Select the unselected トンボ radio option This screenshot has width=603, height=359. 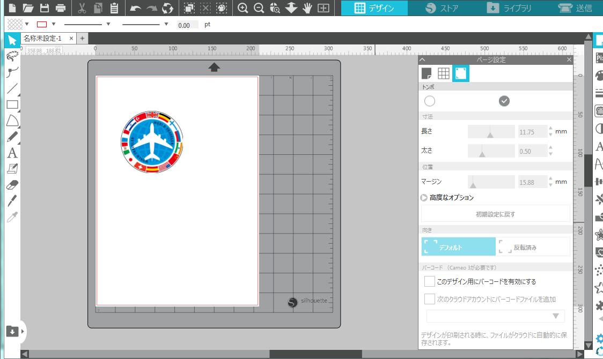pyautogui.click(x=430, y=101)
